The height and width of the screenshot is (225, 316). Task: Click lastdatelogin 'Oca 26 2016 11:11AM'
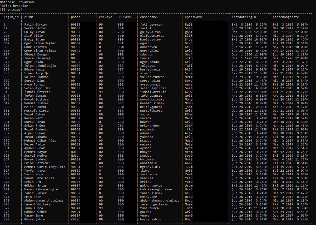(x=250, y=111)
